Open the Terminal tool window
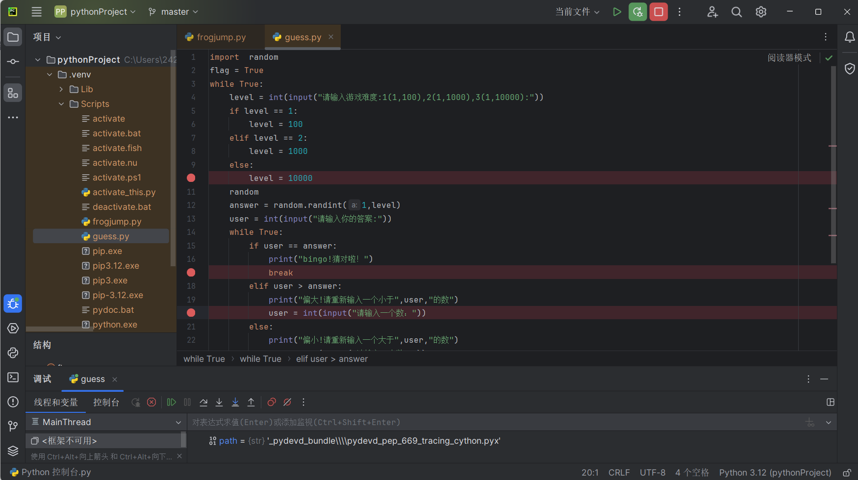Image resolution: width=858 pixels, height=480 pixels. [x=13, y=377]
